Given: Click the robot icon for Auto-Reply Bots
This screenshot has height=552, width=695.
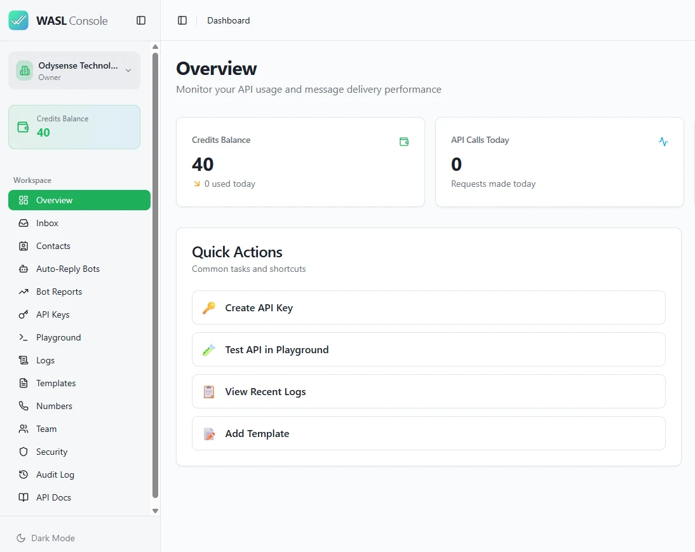Looking at the screenshot, I should 24,269.
